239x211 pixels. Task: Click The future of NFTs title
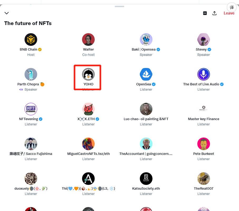click(28, 23)
